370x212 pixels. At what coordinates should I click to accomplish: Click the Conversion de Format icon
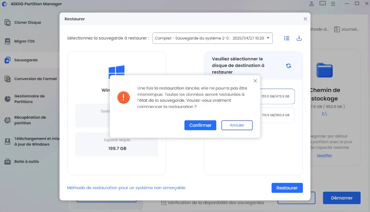click(x=8, y=79)
